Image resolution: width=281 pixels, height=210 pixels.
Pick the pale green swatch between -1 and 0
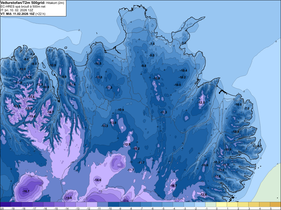[211, 204]
